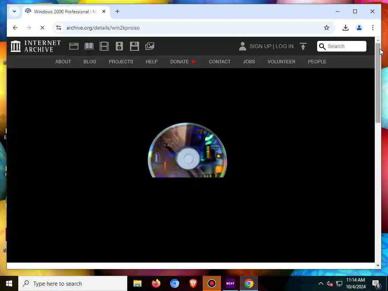Click the scrollbar down arrow
Image resolution: width=388 pixels, height=291 pixels.
378,266
